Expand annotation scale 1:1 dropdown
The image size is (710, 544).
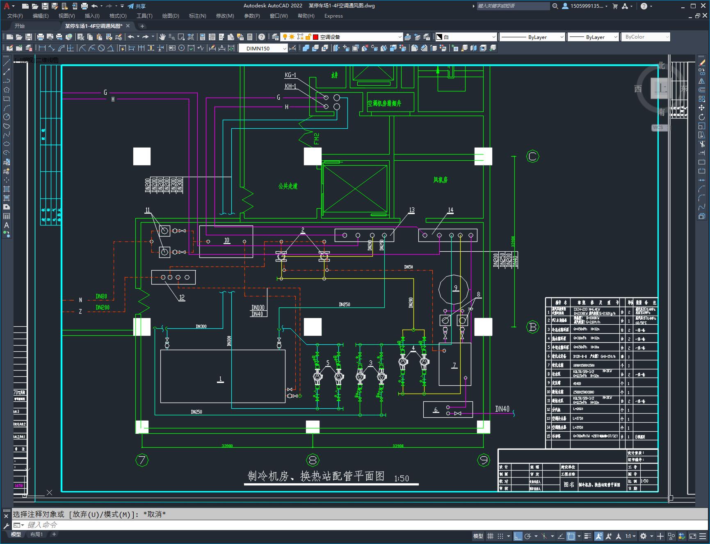630,536
